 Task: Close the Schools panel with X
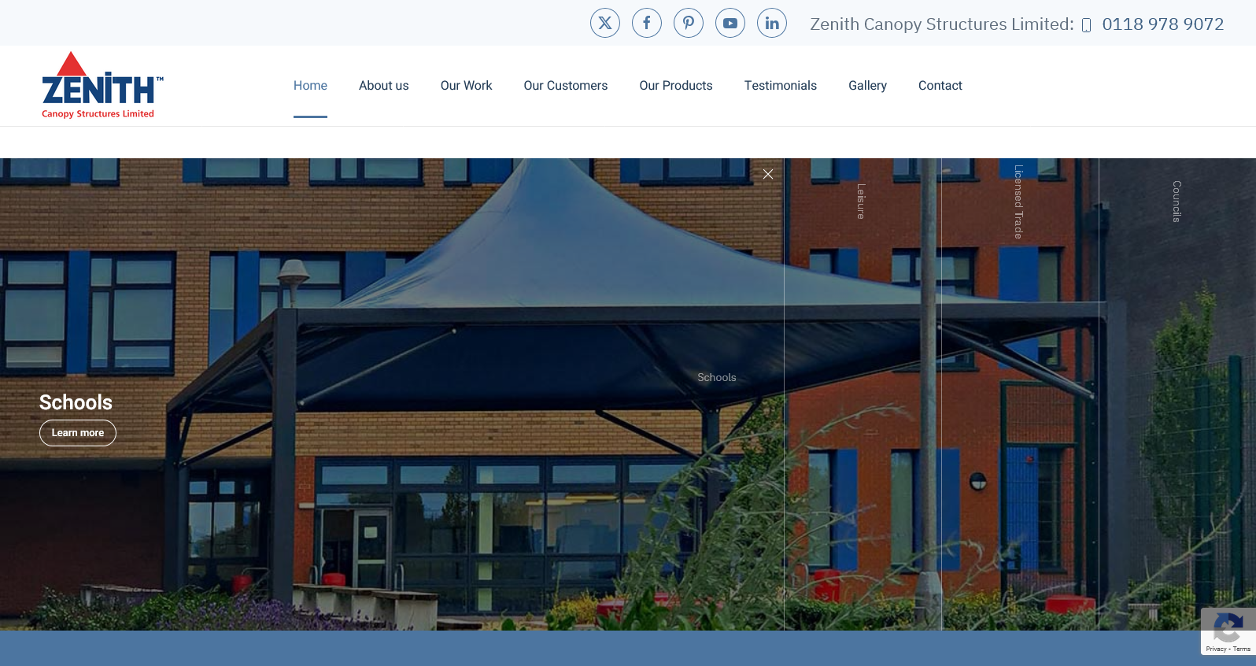767,174
